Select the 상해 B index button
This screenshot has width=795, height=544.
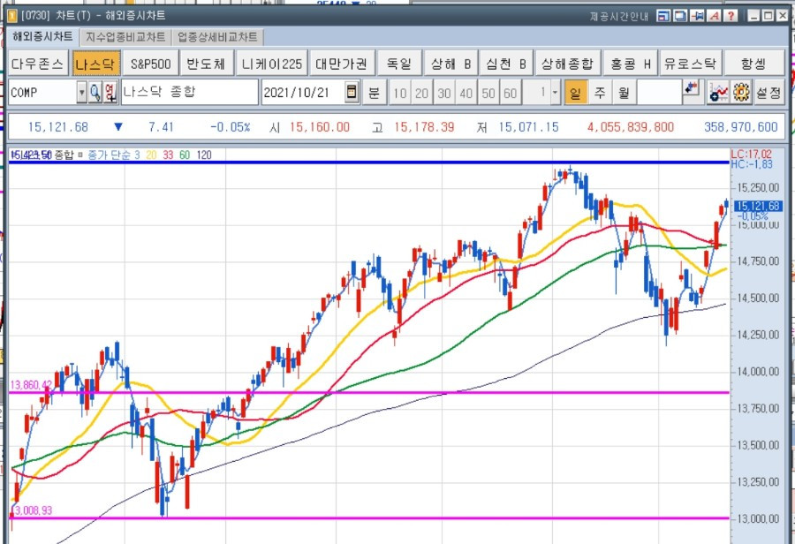450,64
